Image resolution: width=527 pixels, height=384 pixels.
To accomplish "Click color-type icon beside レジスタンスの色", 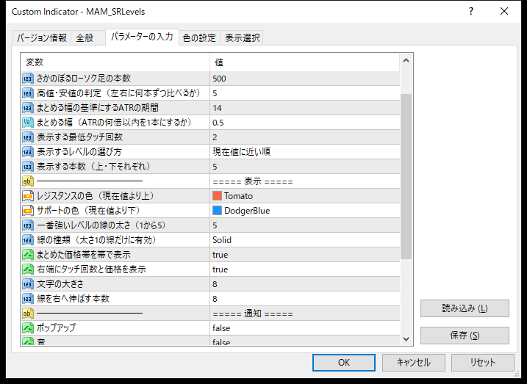I will click(28, 196).
